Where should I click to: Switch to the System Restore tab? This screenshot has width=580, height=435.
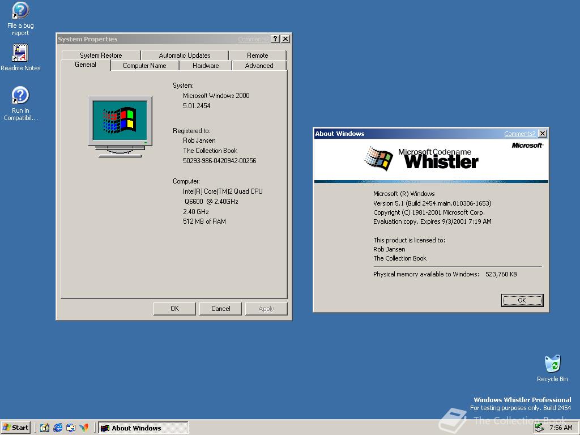(101, 55)
